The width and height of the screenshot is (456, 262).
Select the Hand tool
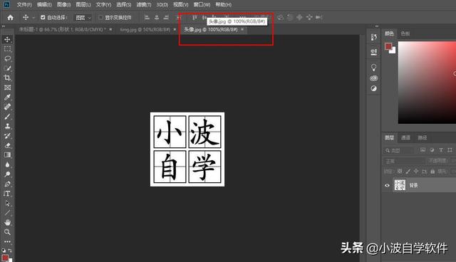[7, 223]
